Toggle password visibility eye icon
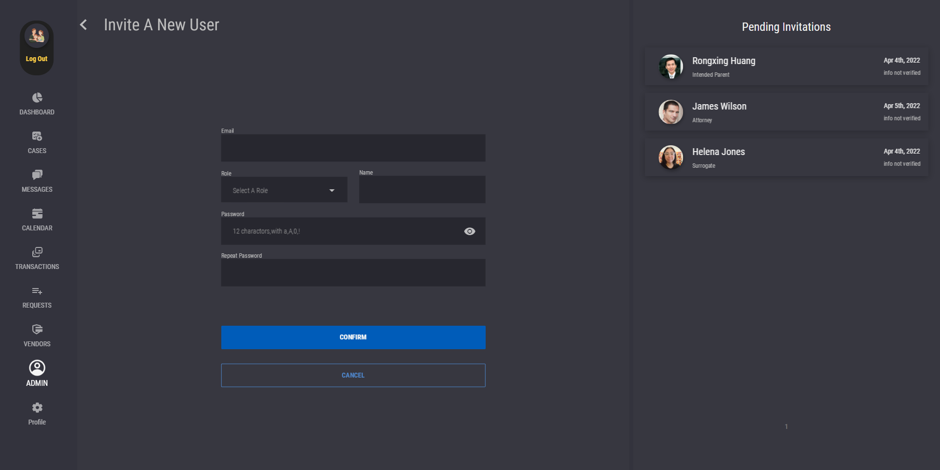Screen dimensions: 940x470 tap(470, 231)
